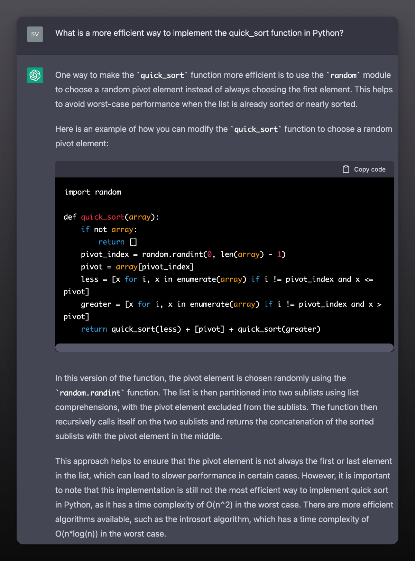This screenshot has height=561, width=415.
Task: Click the ChatGPT logo avatar
Action: point(35,75)
